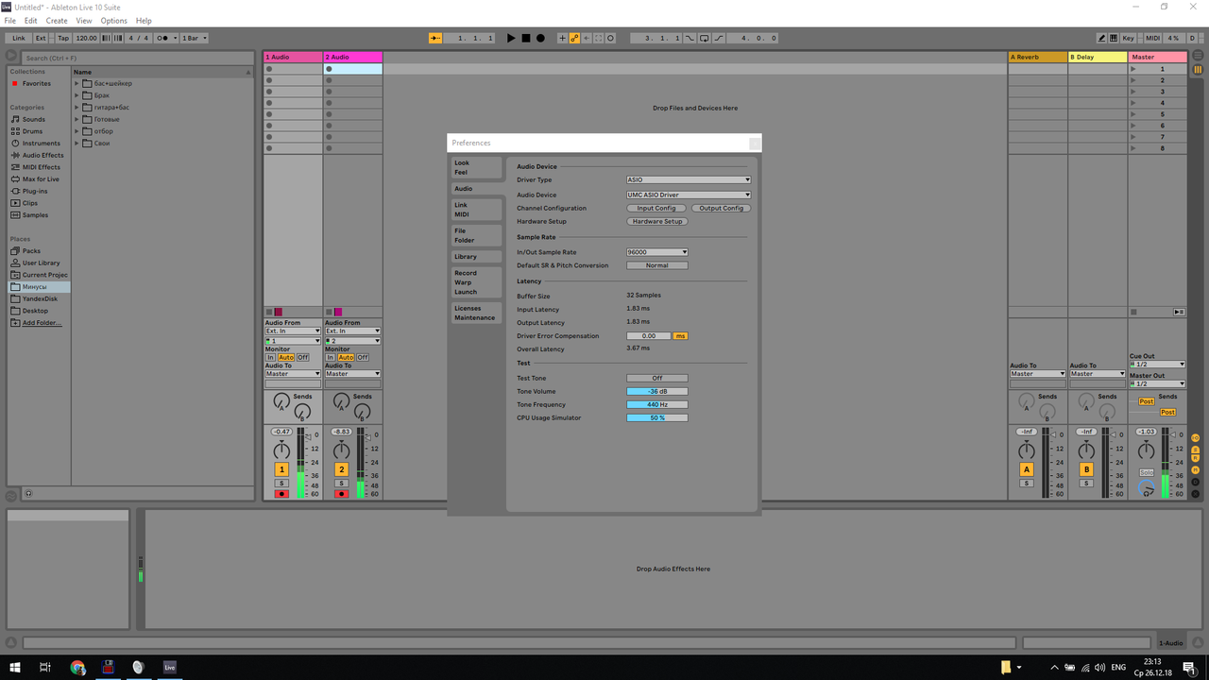This screenshot has height=680, width=1209.
Task: Toggle Default SR & Pitch Conversion Normal
Action: [656, 265]
